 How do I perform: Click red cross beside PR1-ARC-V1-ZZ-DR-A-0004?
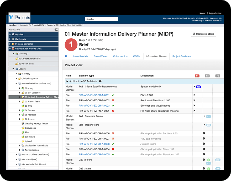pyautogui.click(x=113, y=149)
